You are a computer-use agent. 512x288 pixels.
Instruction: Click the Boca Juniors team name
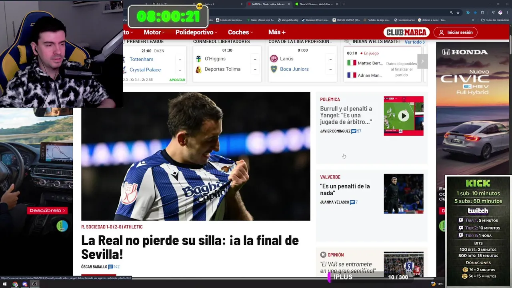coord(294,69)
